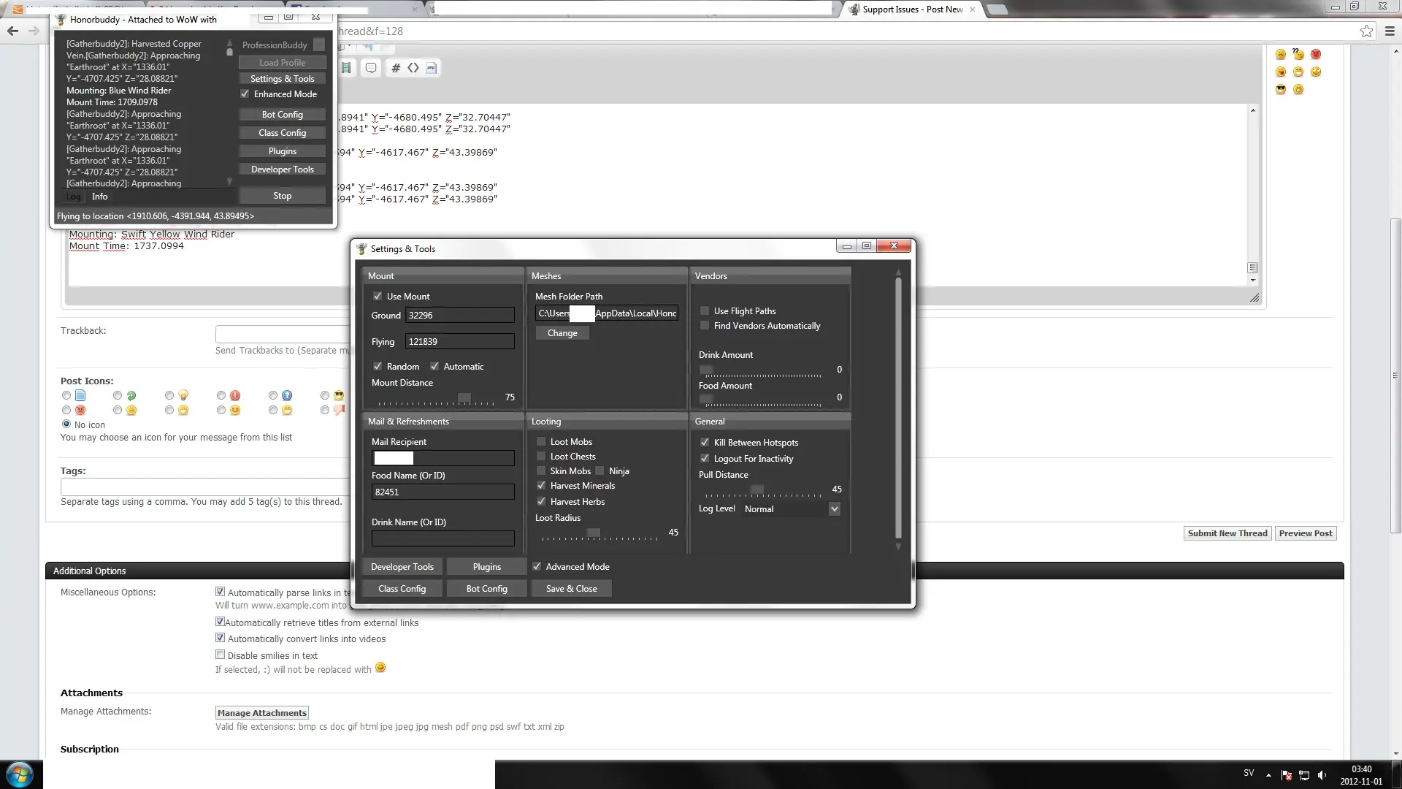Viewport: 1402px width, 789px height.
Task: Toggle Random mount checkbox
Action: 378,366
